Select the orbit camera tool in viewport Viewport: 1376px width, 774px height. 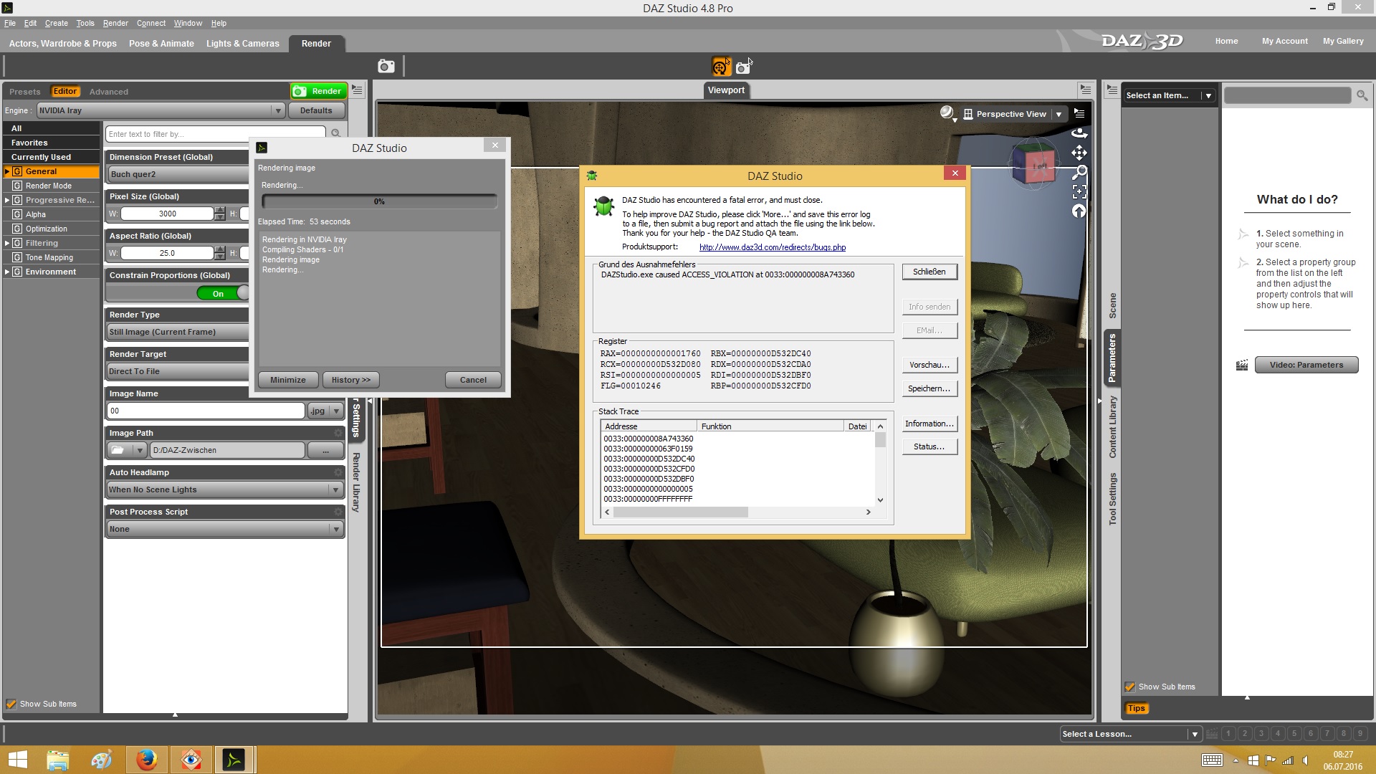coord(1079,133)
